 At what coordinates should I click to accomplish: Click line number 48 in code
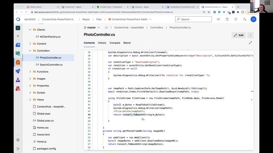click(89, 115)
